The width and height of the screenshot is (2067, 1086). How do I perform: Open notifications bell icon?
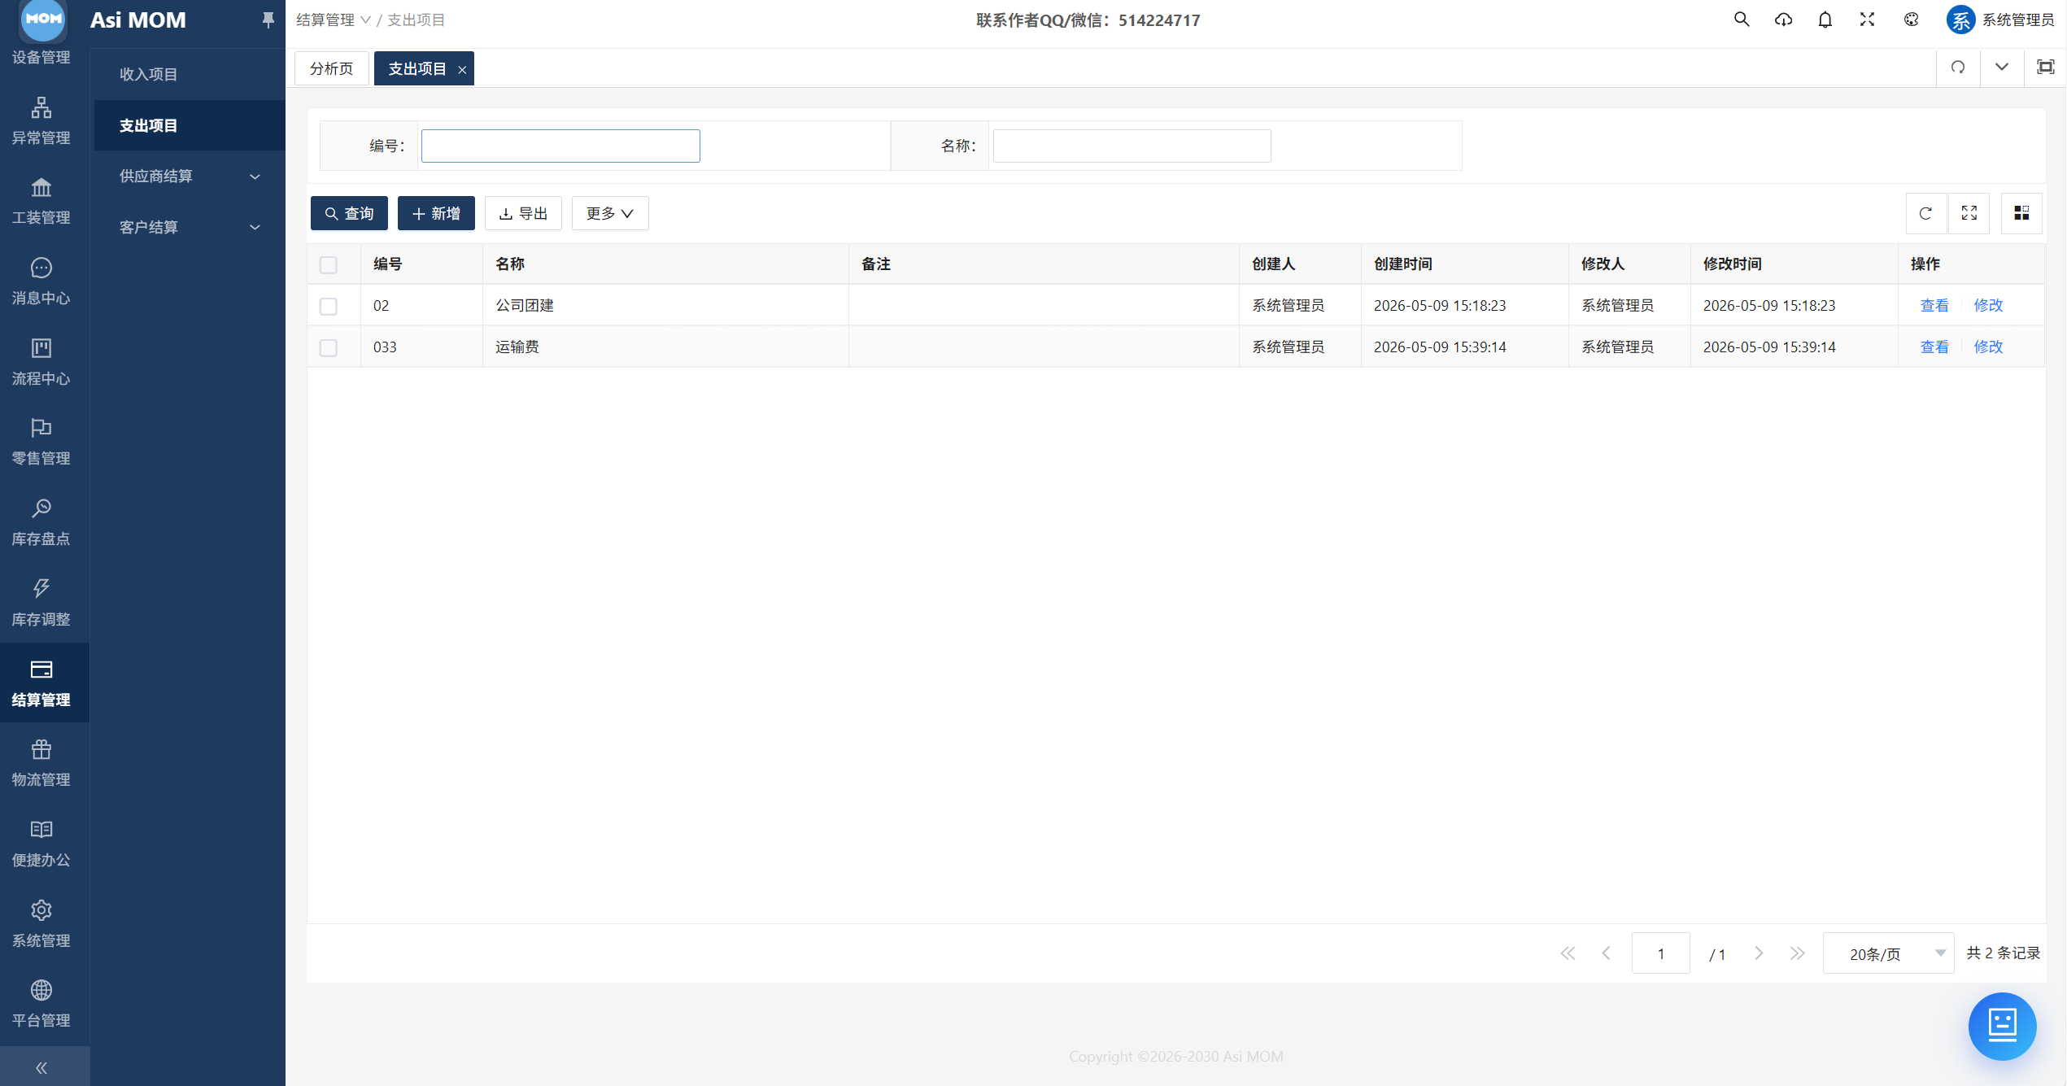coord(1825,20)
